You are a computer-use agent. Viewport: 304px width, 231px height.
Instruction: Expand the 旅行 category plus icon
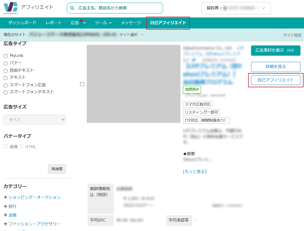(x=5, y=206)
